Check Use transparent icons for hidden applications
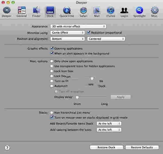Image resolution: width=163 pixels, height=154 pixels. pos(52,66)
